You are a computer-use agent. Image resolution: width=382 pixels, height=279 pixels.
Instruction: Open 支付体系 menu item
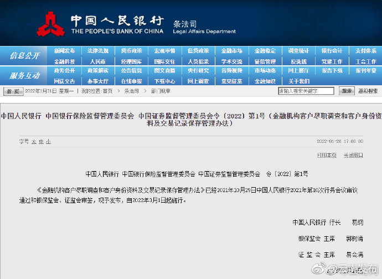coord(366,51)
